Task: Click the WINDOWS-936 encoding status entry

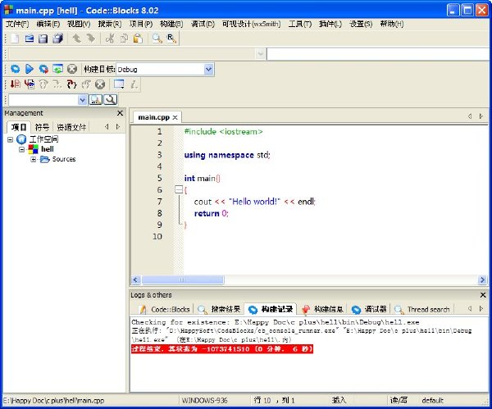Action: click(204, 401)
